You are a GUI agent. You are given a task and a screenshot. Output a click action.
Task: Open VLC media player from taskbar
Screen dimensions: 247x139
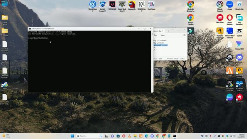(x=129, y=136)
